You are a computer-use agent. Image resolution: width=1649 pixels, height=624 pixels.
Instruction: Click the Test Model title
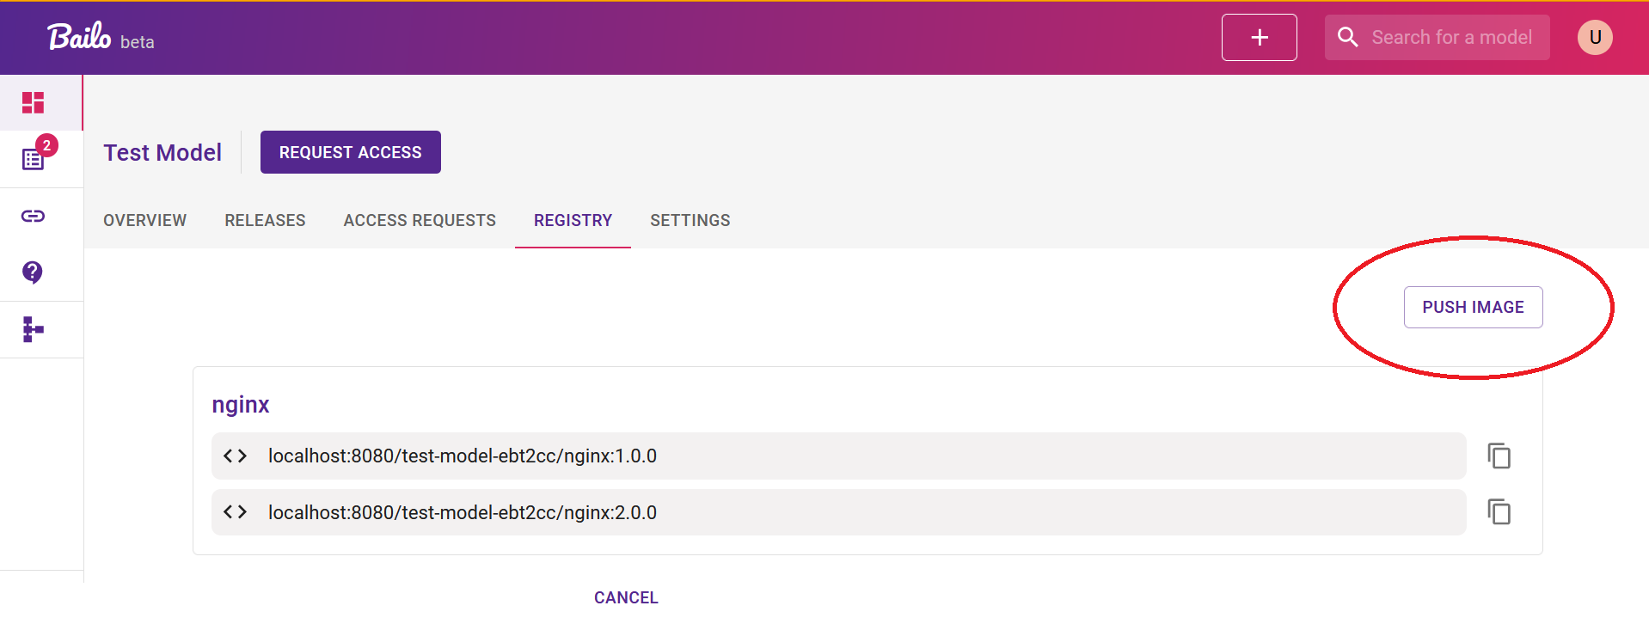tap(162, 152)
